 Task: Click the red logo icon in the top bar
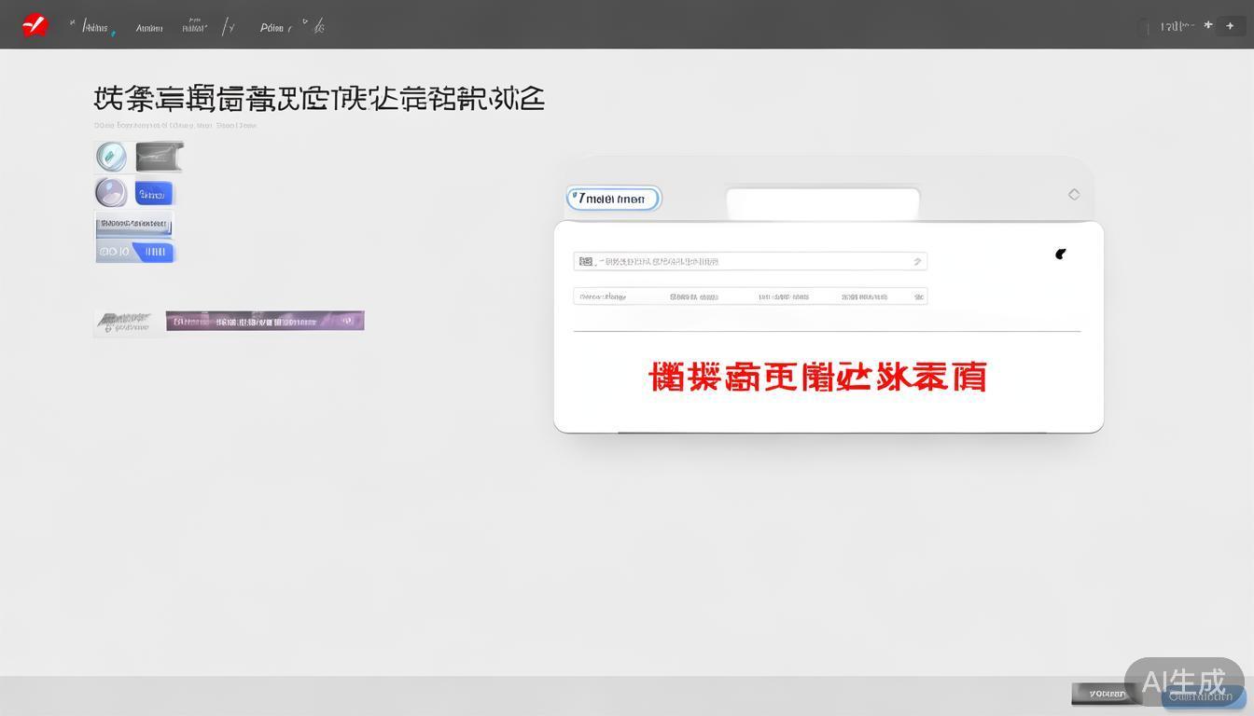pyautogui.click(x=34, y=25)
